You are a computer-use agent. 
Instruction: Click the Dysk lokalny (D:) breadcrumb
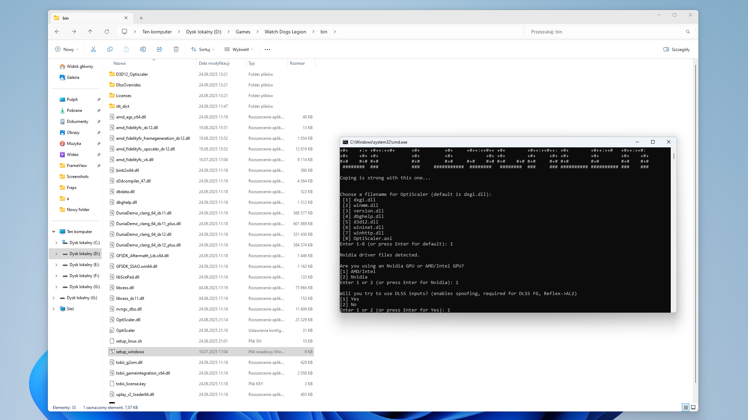click(204, 32)
